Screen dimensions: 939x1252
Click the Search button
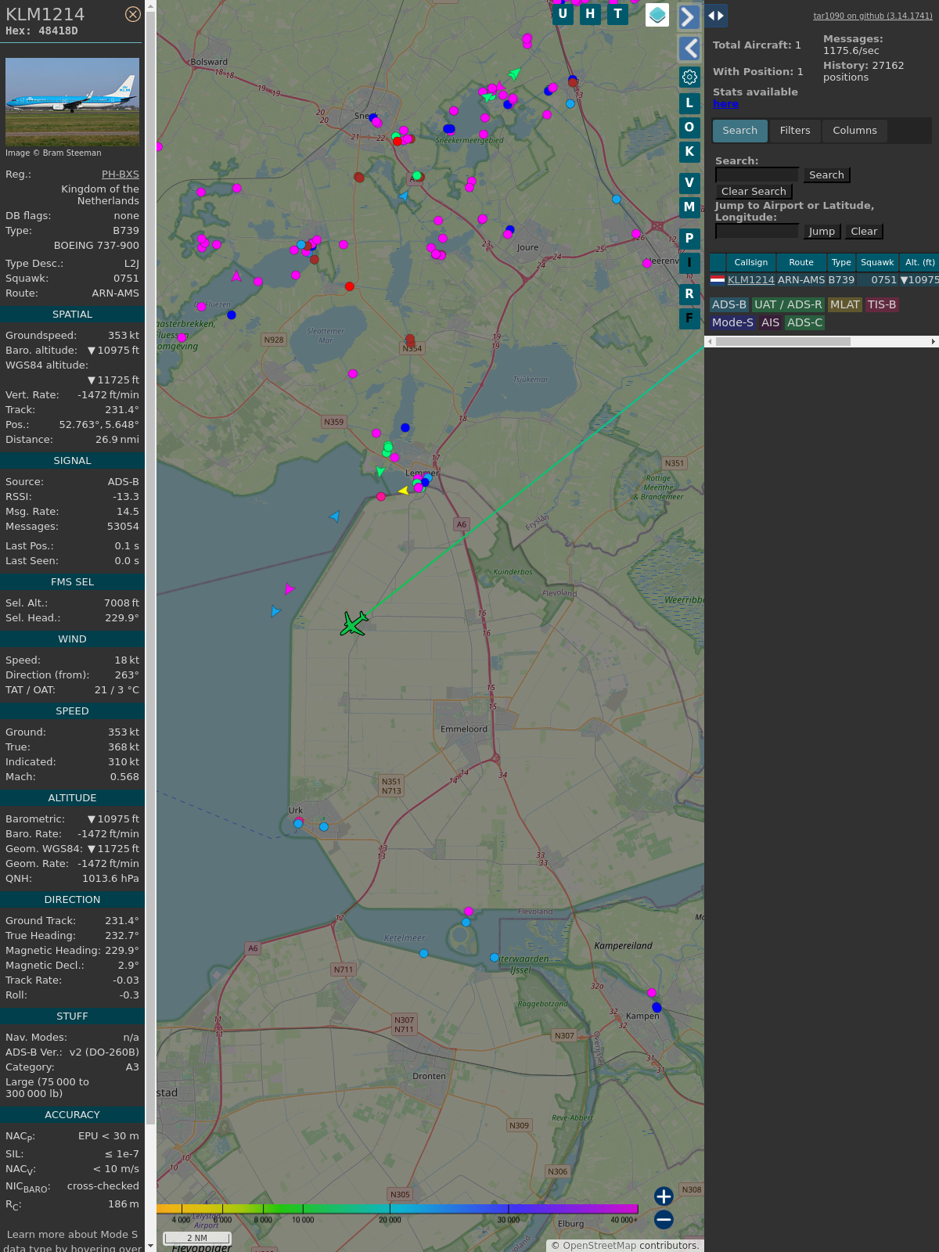[x=826, y=175]
